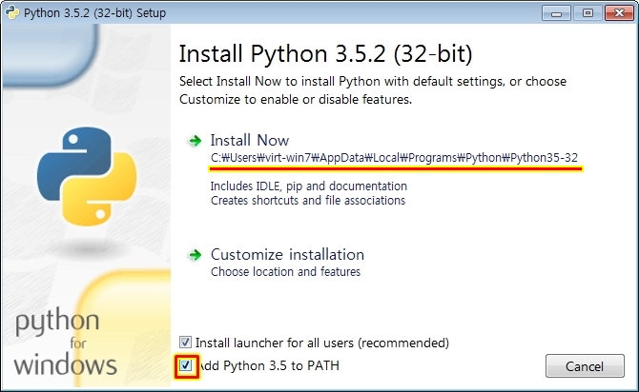
Task: Click the large Python logo on the left panel
Action: pyautogui.click(x=87, y=176)
